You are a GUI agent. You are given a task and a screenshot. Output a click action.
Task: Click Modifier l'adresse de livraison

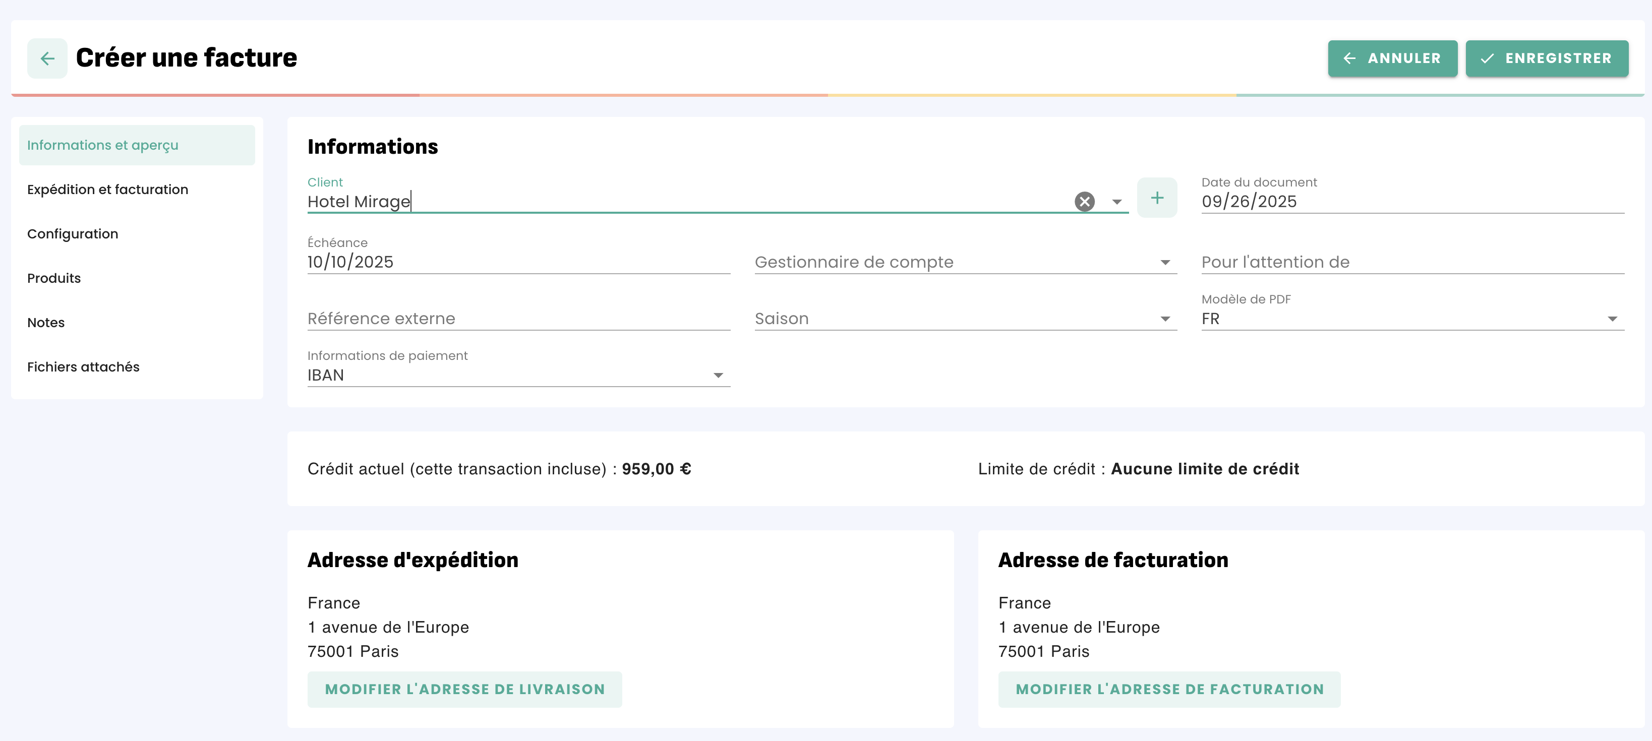tap(464, 689)
